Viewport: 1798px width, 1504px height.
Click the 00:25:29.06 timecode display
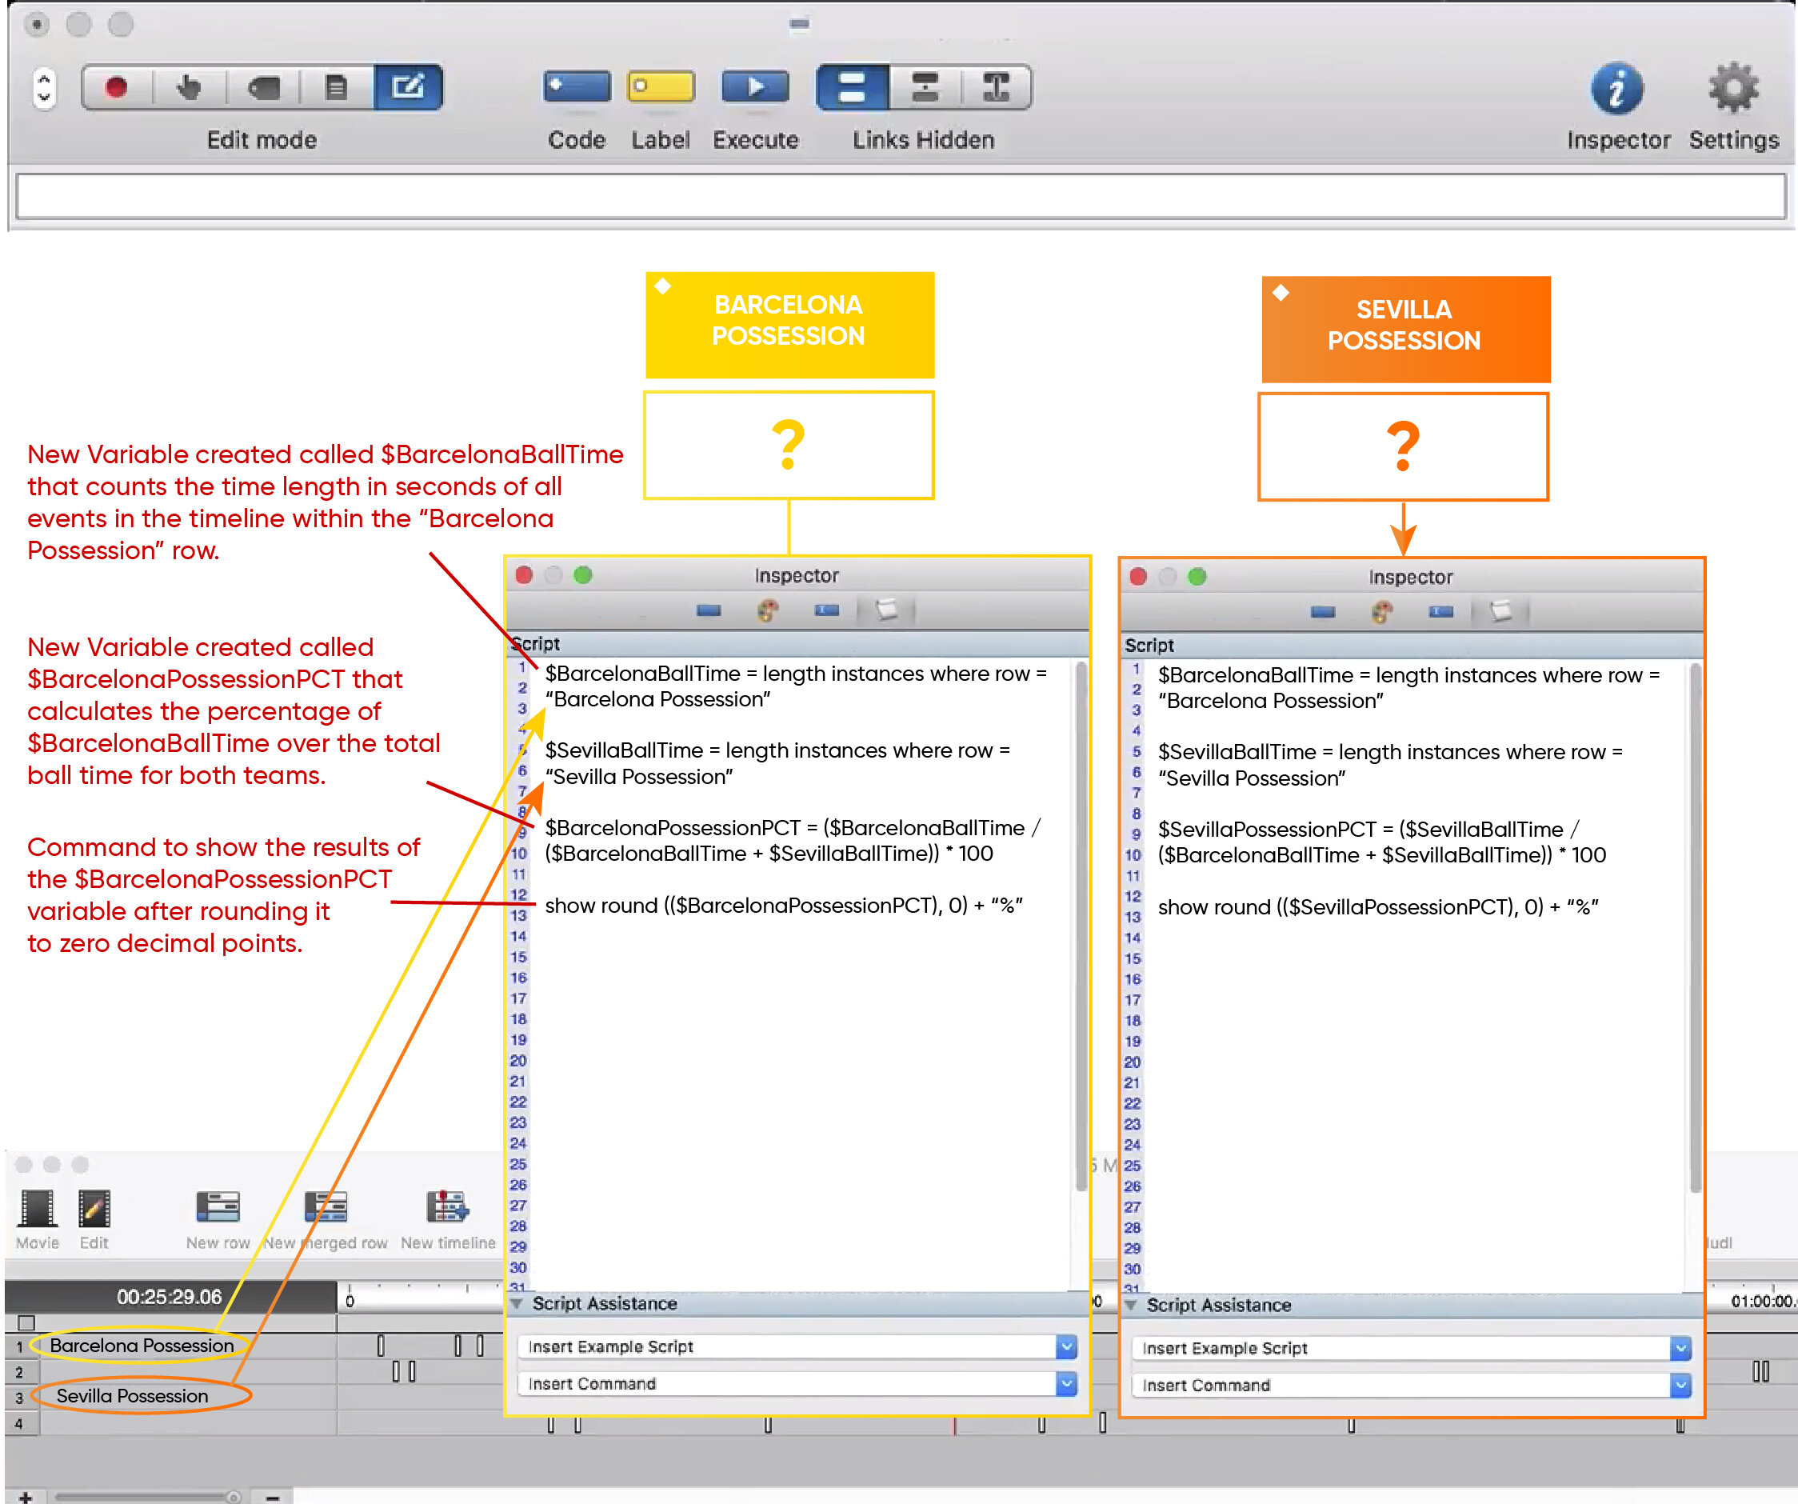[170, 1297]
